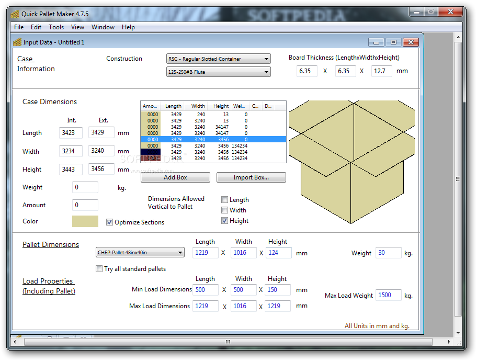Click the horizontal scrollbar right arrow
This screenshot has height=361, width=477.
click(449, 342)
